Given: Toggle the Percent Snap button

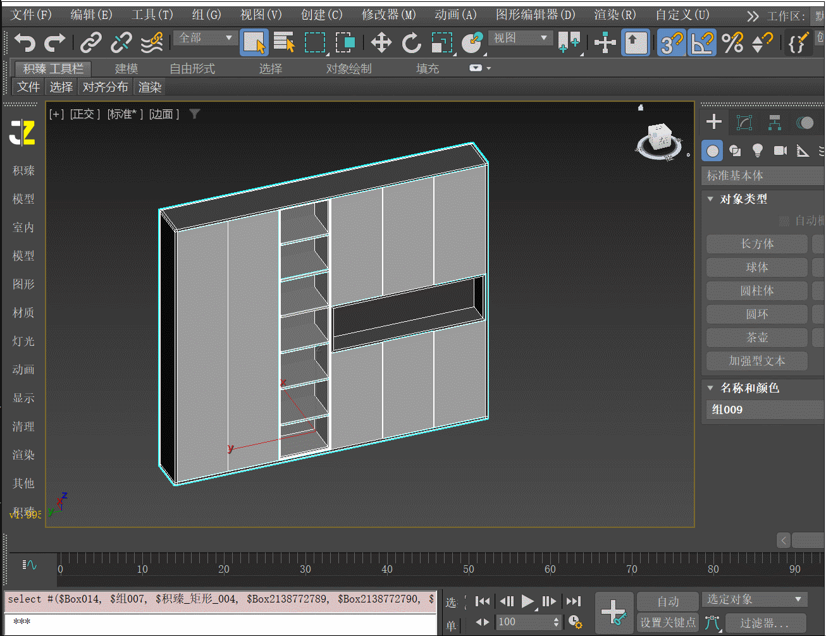Looking at the screenshot, I should tap(732, 43).
